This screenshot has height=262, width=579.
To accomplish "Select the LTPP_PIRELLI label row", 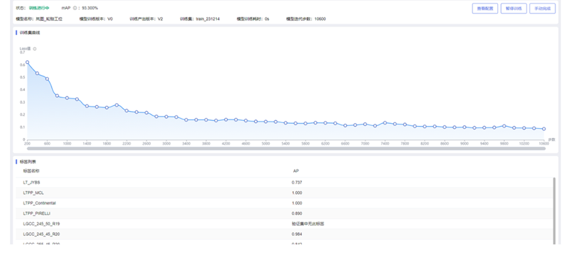I will click(x=284, y=213).
